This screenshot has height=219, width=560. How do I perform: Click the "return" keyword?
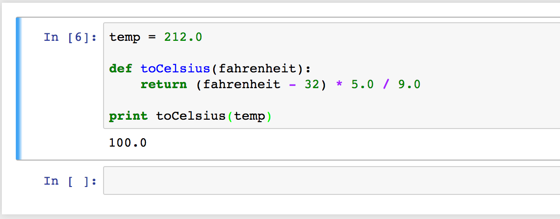pyautogui.click(x=163, y=84)
